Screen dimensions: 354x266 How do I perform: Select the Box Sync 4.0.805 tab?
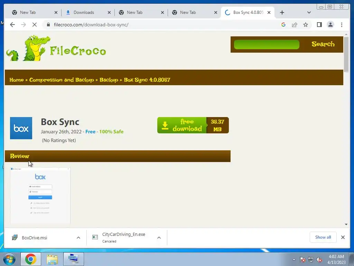[248, 12]
